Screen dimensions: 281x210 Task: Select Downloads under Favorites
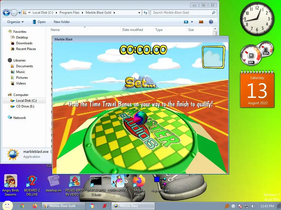[x=24, y=43]
